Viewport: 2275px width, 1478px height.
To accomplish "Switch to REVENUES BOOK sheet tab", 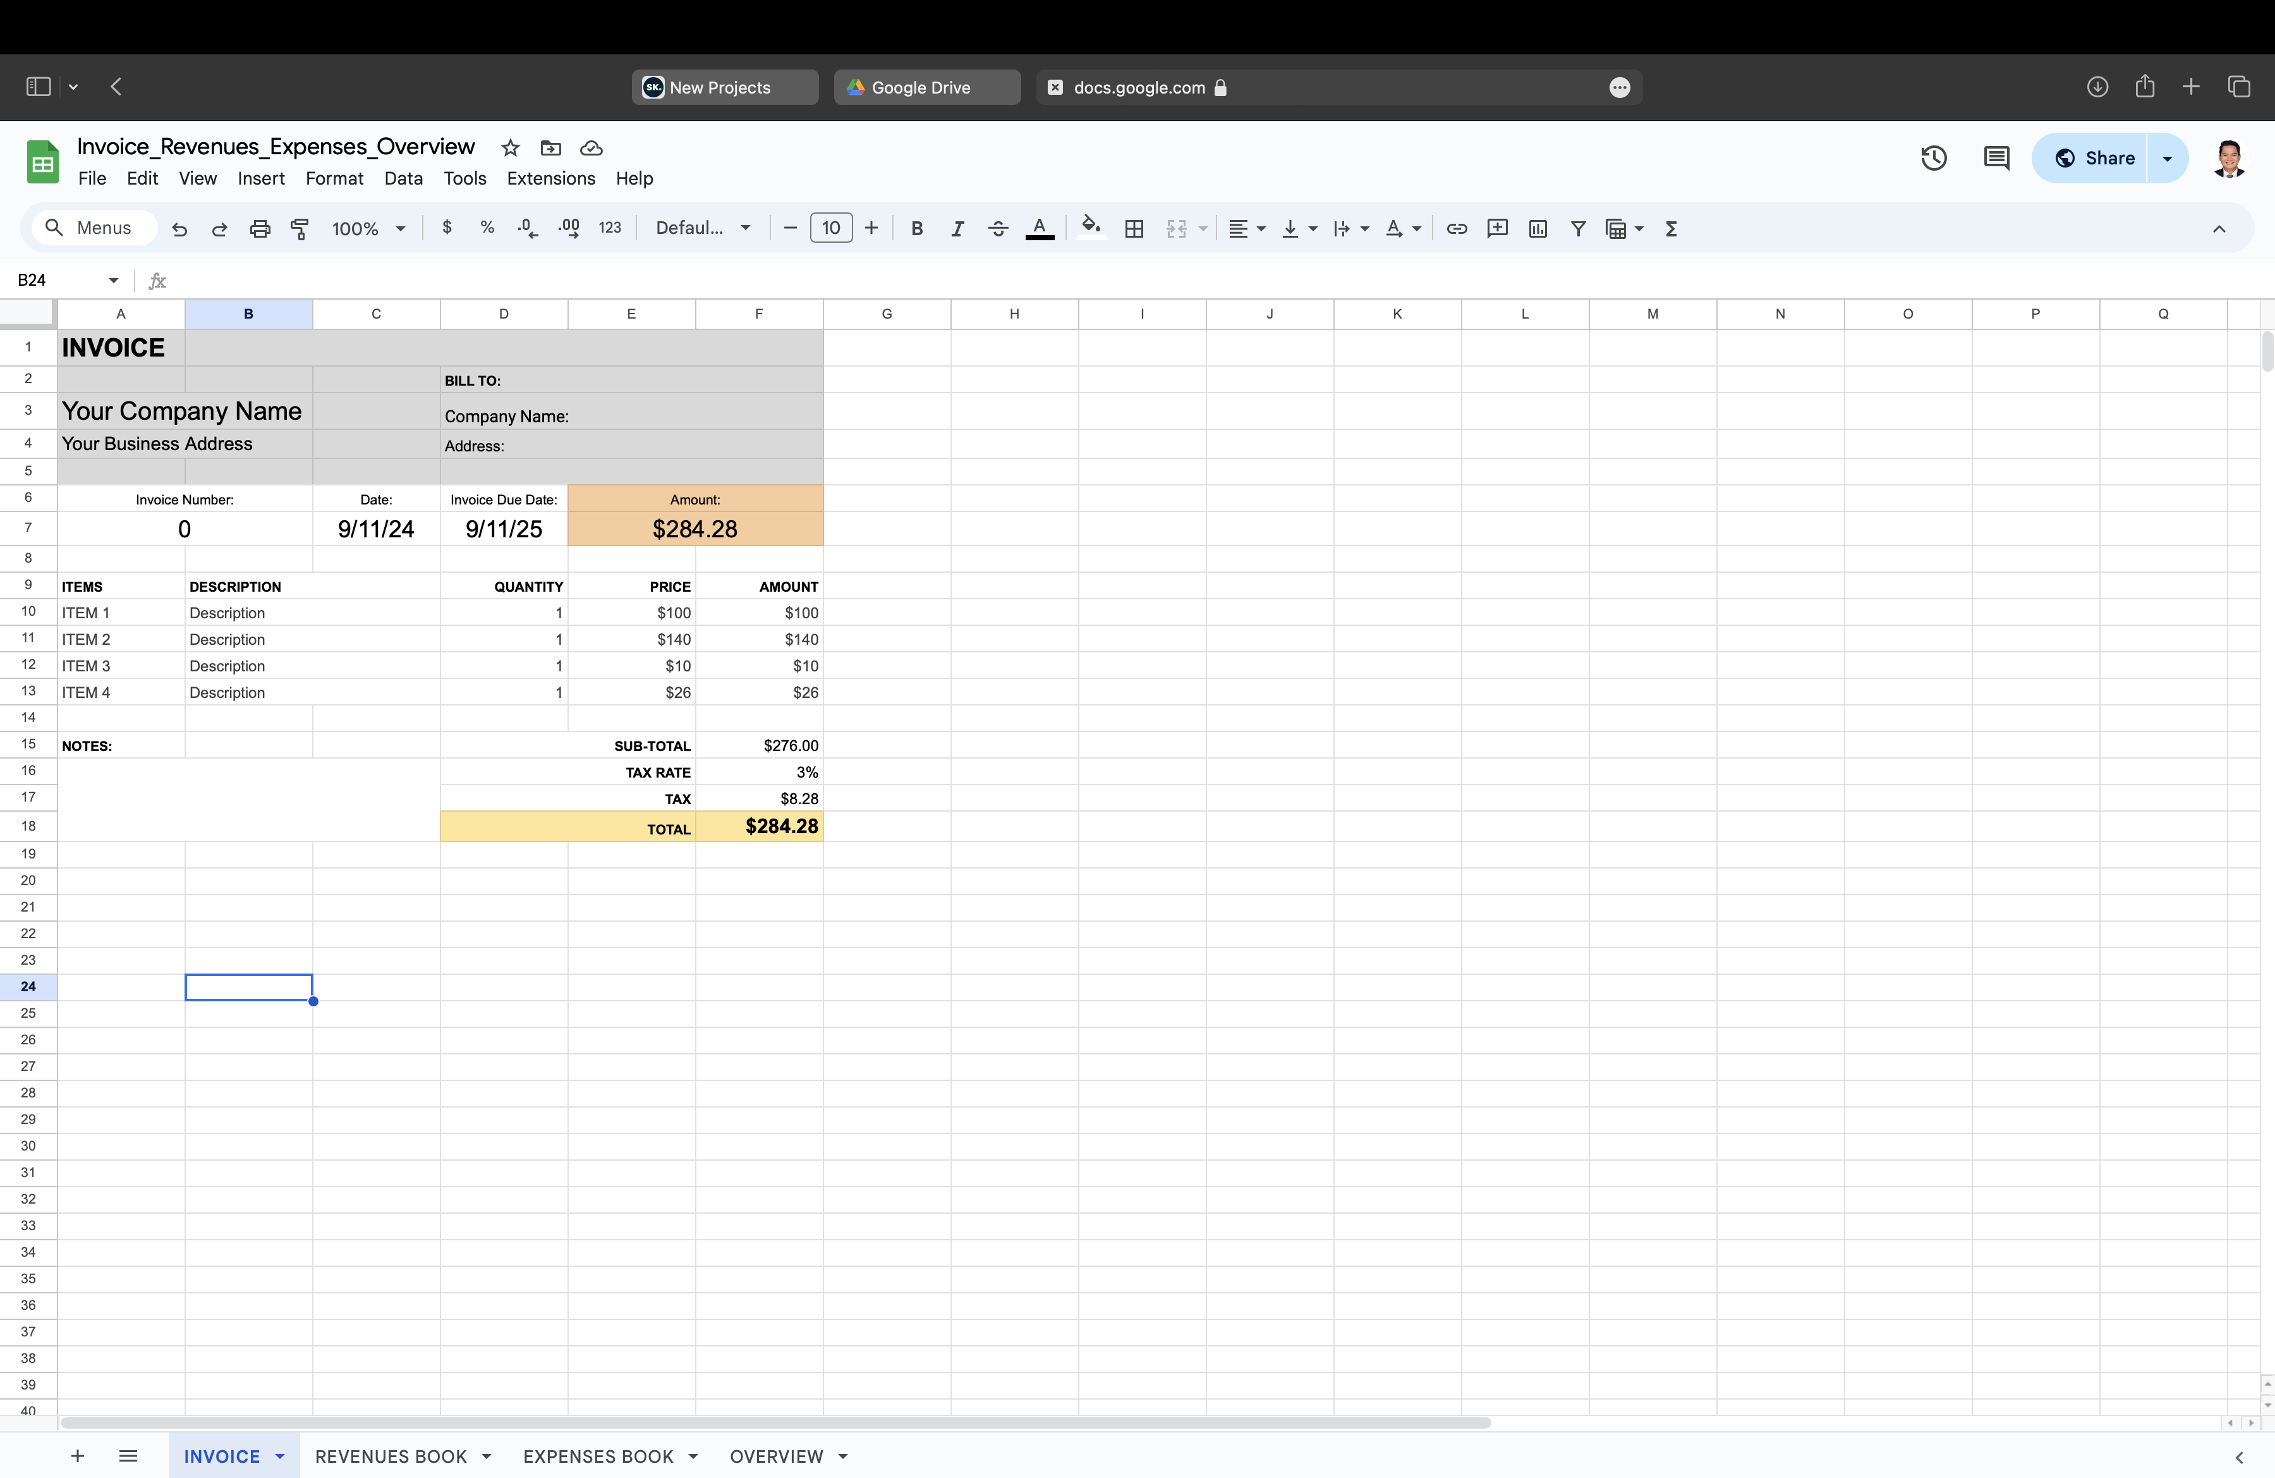I will pyautogui.click(x=391, y=1456).
